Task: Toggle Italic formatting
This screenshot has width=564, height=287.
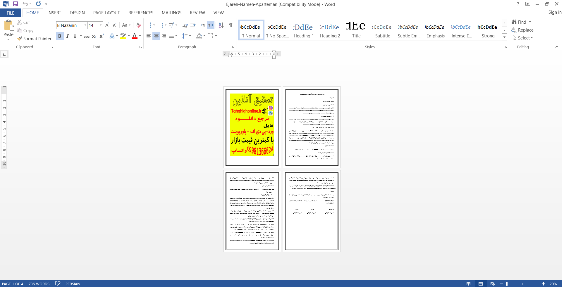Action: [x=68, y=36]
